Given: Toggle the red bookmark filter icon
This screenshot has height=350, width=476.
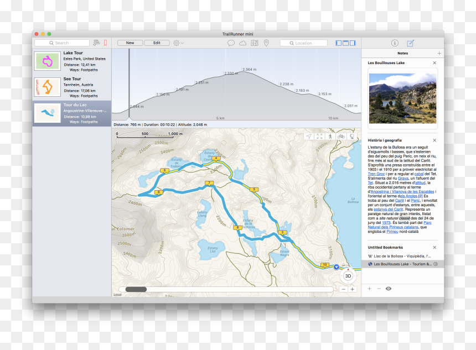Looking at the screenshot, I should coord(105,43).
